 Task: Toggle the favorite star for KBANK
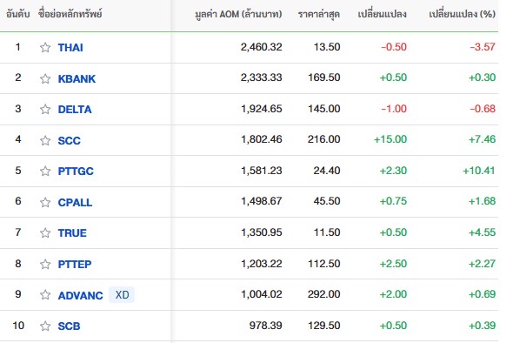[x=45, y=78]
